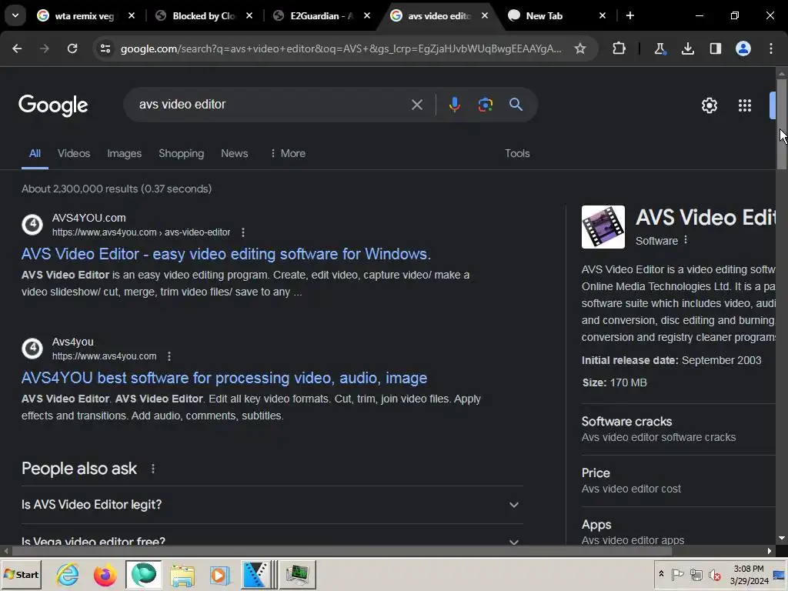Screen dimensions: 788x591
Task: Select the Shopping search filter
Action: [182, 153]
